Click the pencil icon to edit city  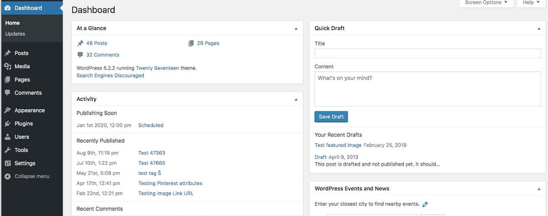coord(425,205)
